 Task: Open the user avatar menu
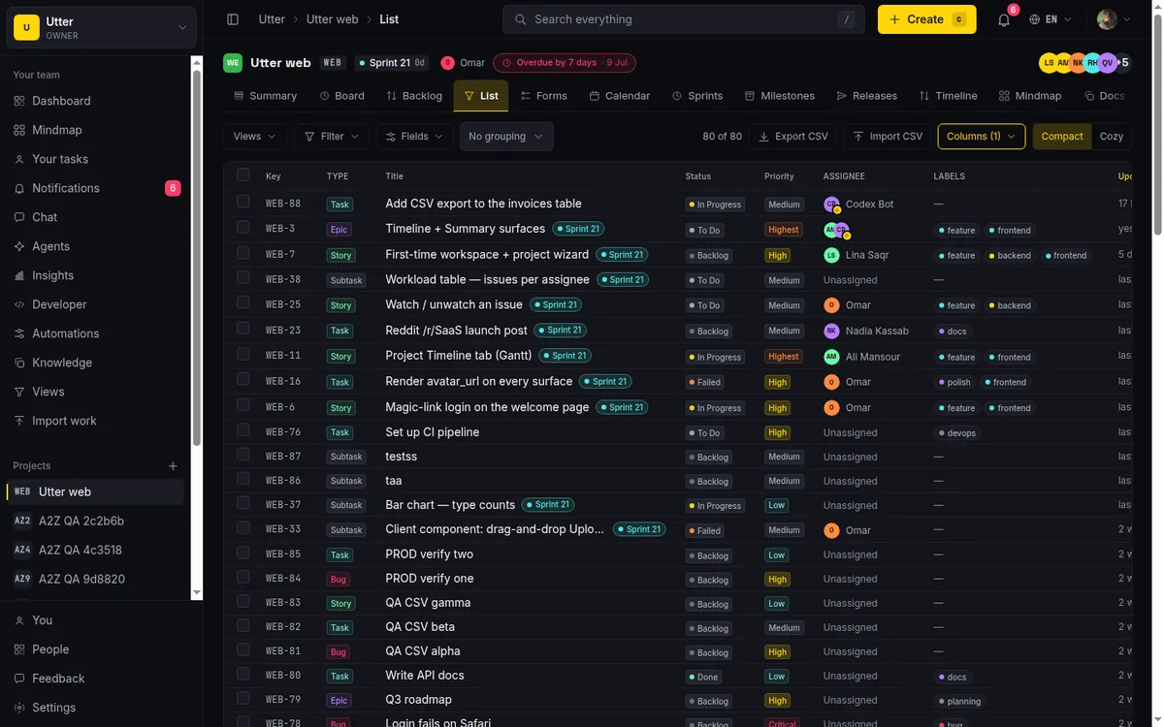[x=1113, y=19]
